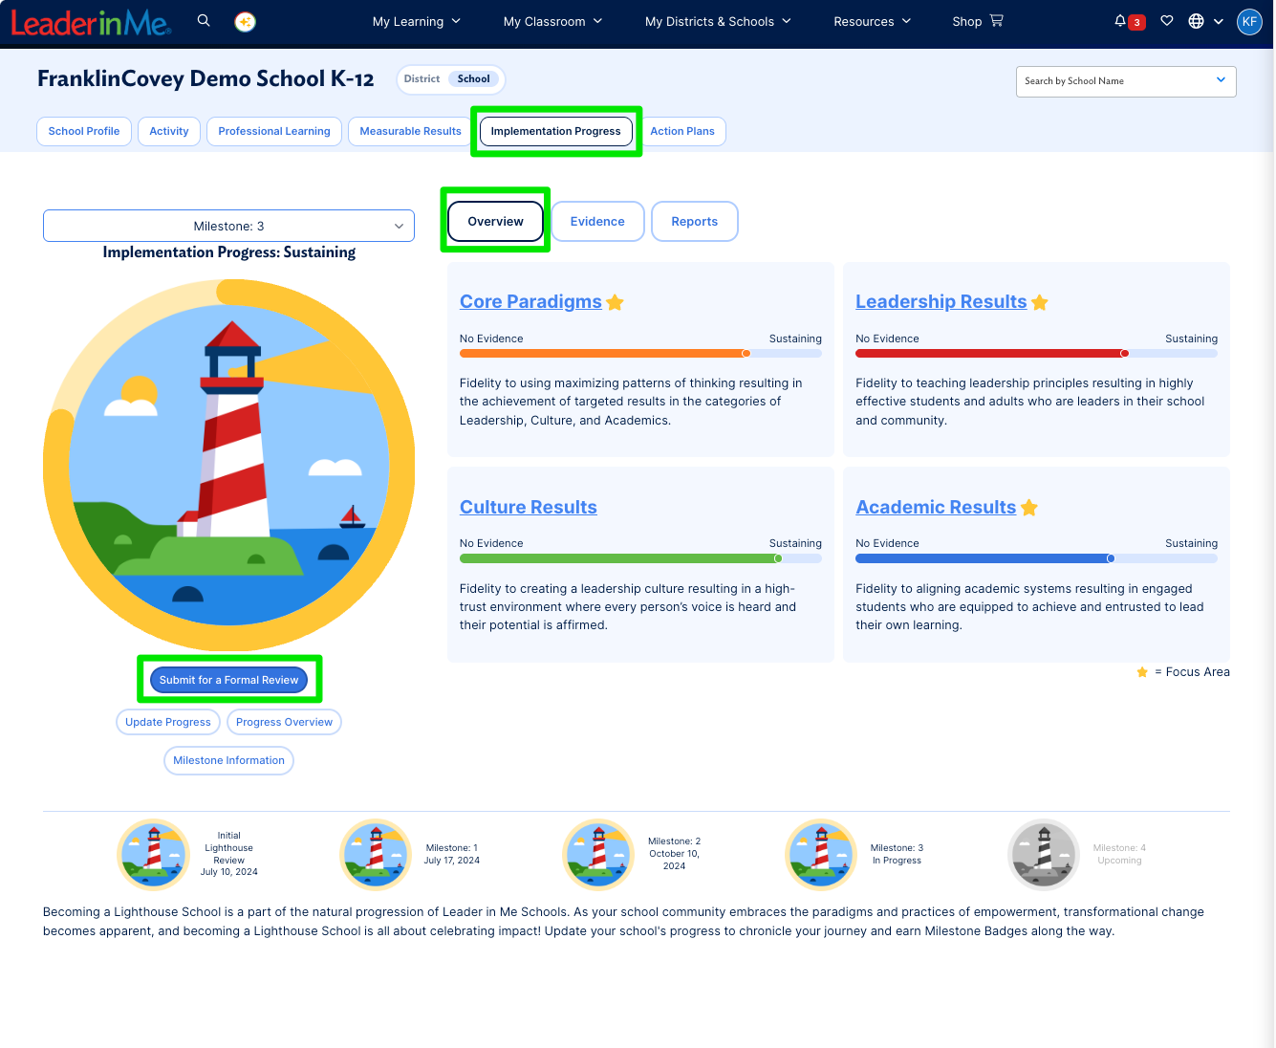Viewport: 1276px width, 1048px height.
Task: Click the red notification count badge
Action: pyautogui.click(x=1136, y=23)
